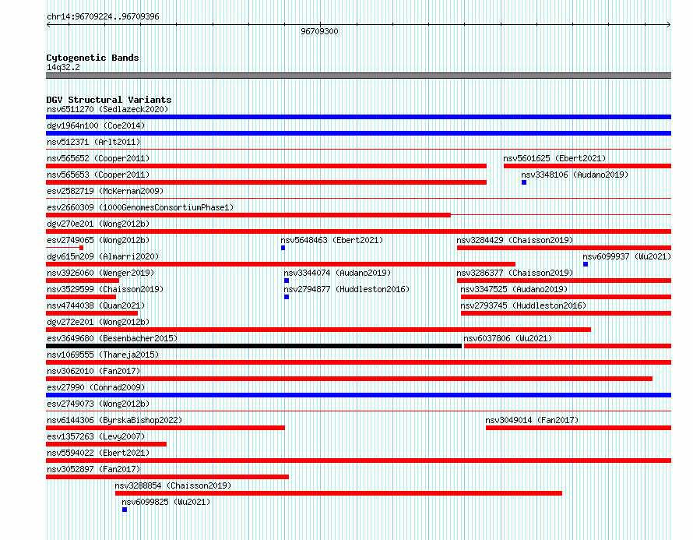Click the nsv6511270 (Sedlazeck2020) variant label

tap(107, 109)
